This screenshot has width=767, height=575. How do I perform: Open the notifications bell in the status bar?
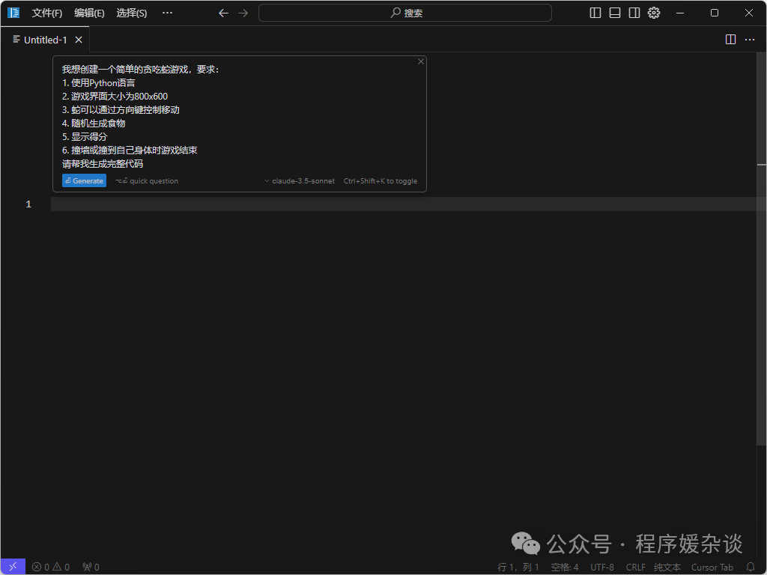pyautogui.click(x=750, y=567)
